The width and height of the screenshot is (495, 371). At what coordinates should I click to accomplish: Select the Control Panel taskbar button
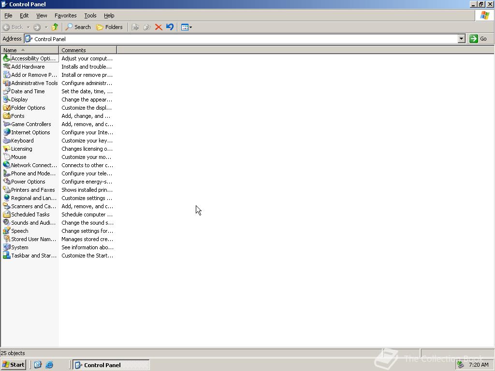[x=111, y=365]
